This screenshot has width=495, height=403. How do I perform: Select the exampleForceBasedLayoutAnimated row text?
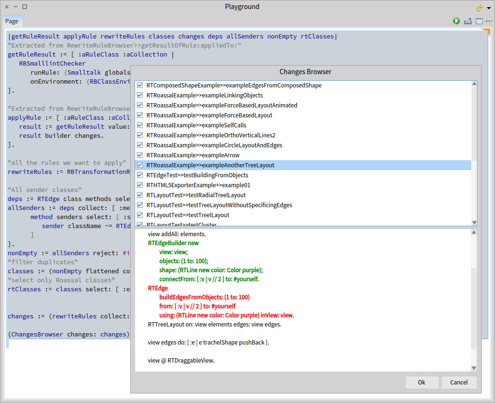(222, 105)
